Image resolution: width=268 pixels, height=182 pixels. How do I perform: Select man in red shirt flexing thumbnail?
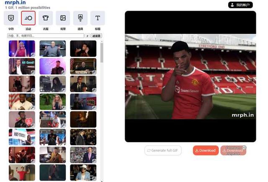click(x=22, y=173)
